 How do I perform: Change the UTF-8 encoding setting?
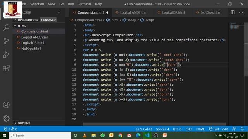tap(177, 129)
